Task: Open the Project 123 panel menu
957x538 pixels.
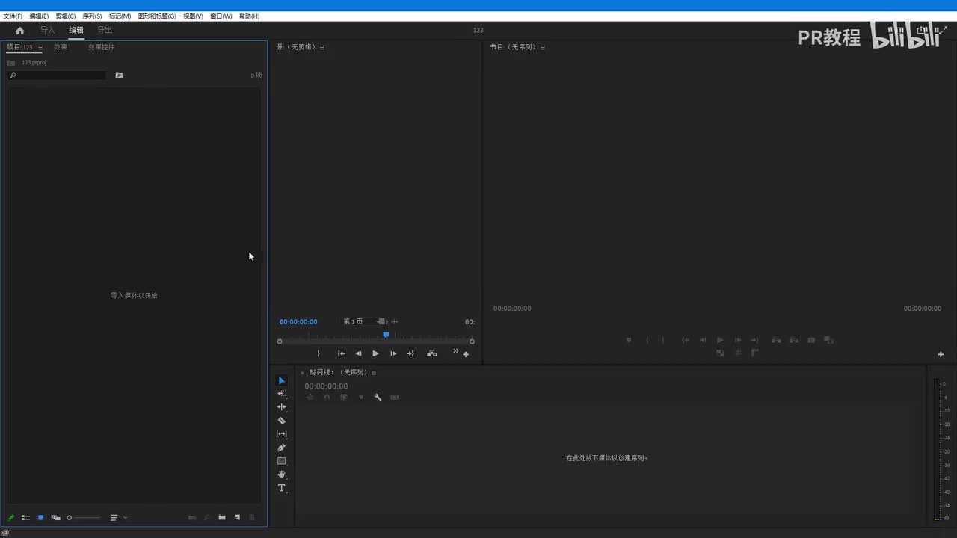Action: tap(40, 48)
